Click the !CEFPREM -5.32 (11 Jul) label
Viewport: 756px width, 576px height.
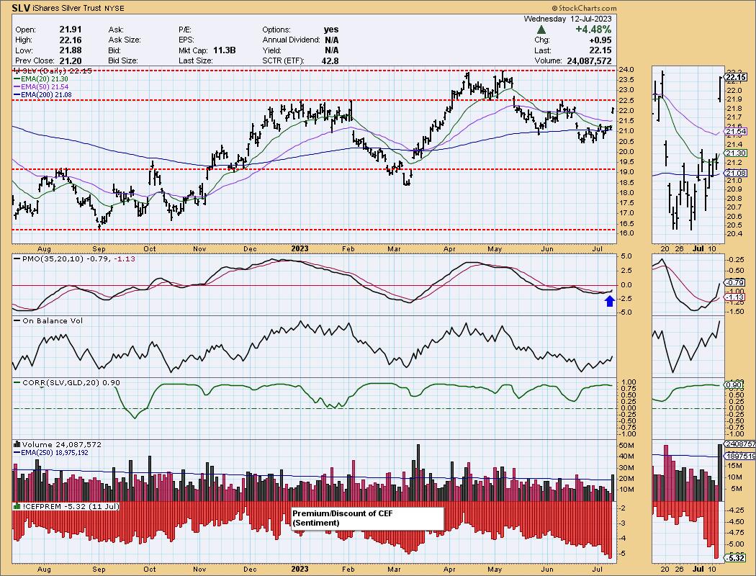(66, 507)
